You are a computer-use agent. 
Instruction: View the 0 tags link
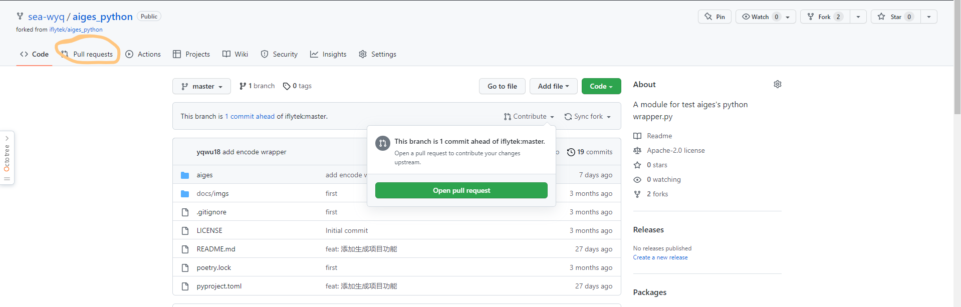[297, 86]
